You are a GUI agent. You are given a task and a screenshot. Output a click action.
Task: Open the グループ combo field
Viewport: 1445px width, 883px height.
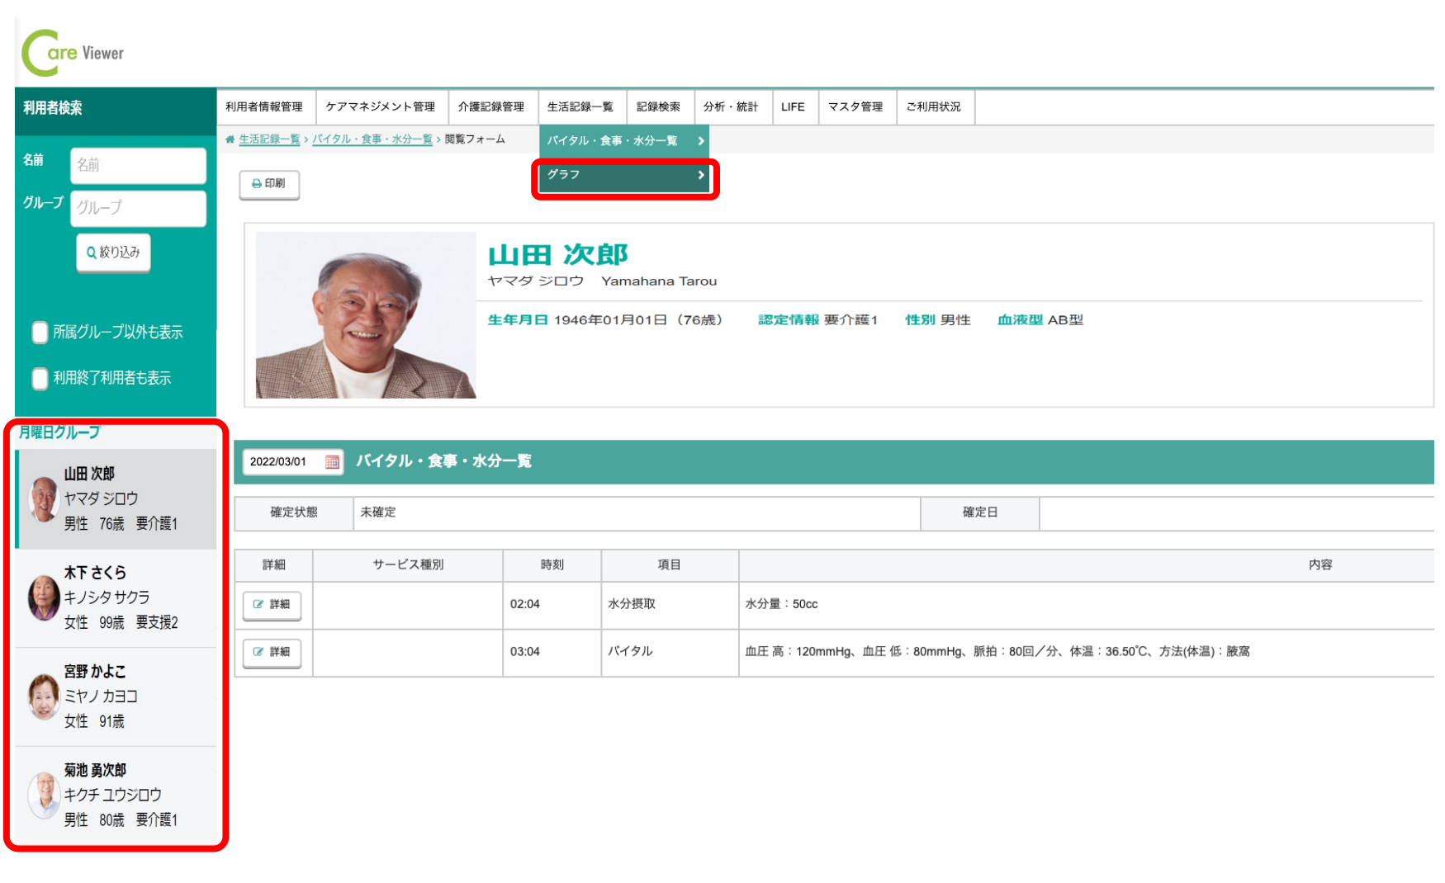tap(138, 208)
